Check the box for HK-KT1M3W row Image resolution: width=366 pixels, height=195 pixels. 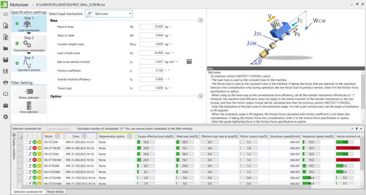tap(25, 148)
